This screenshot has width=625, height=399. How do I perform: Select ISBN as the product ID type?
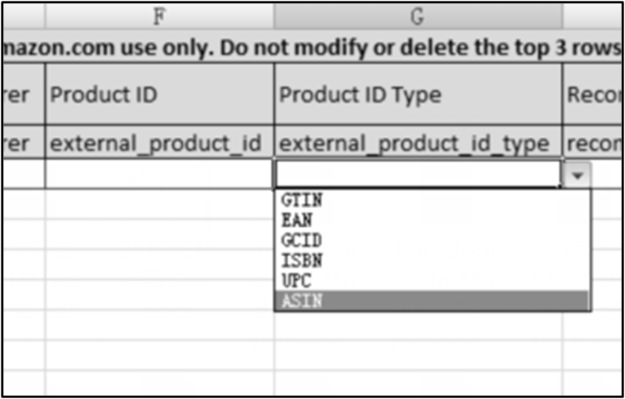click(301, 261)
